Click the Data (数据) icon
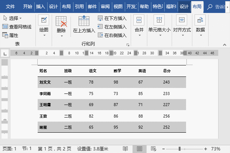The width and height of the screenshot is (230, 153). [200, 20]
